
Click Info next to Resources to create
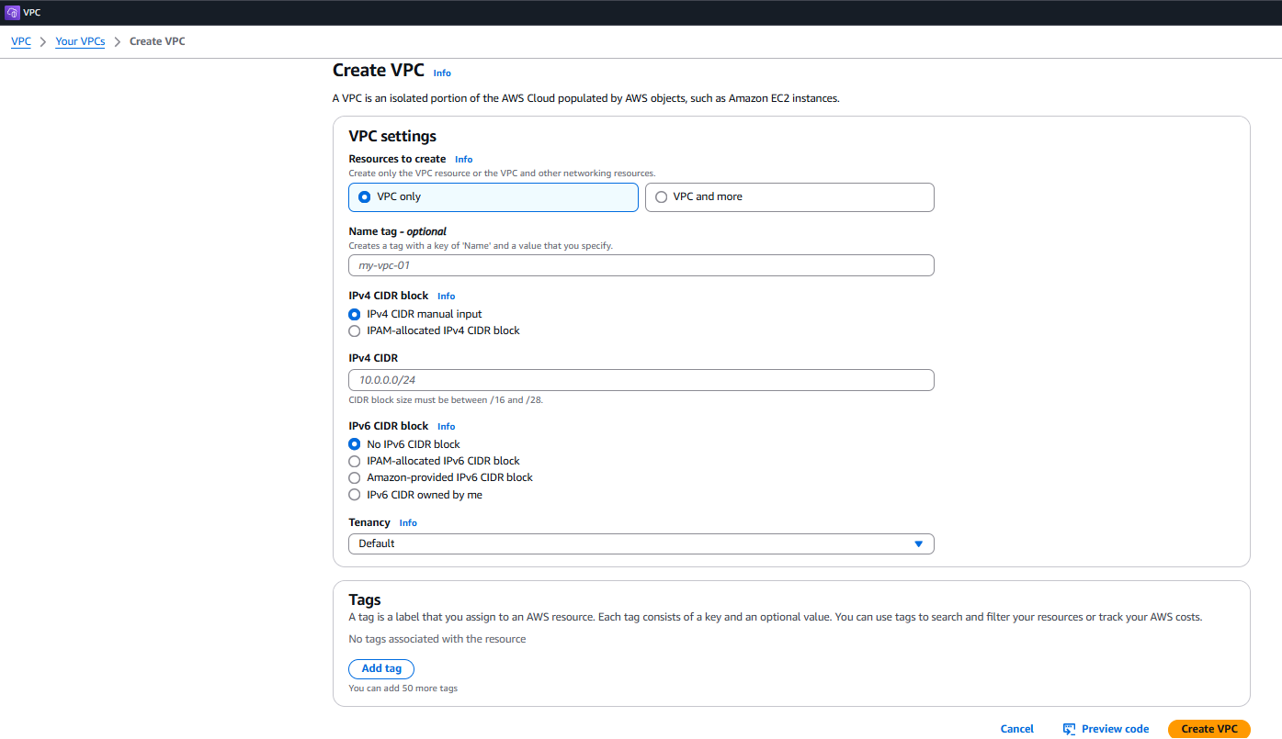463,159
